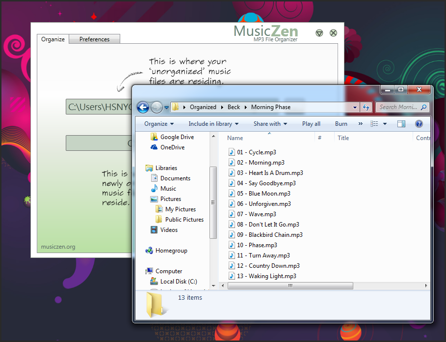
Task: Click Play all in the Explorer toolbar
Action: 311,124
